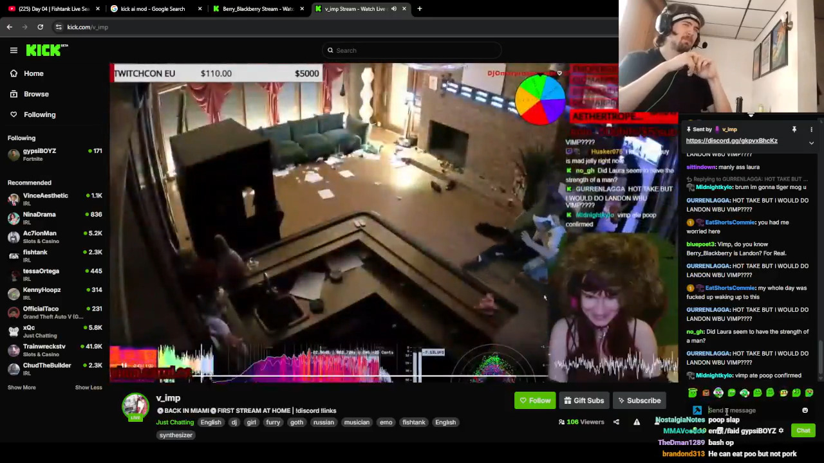View site information icon in address bar
The image size is (824, 463).
(x=59, y=27)
